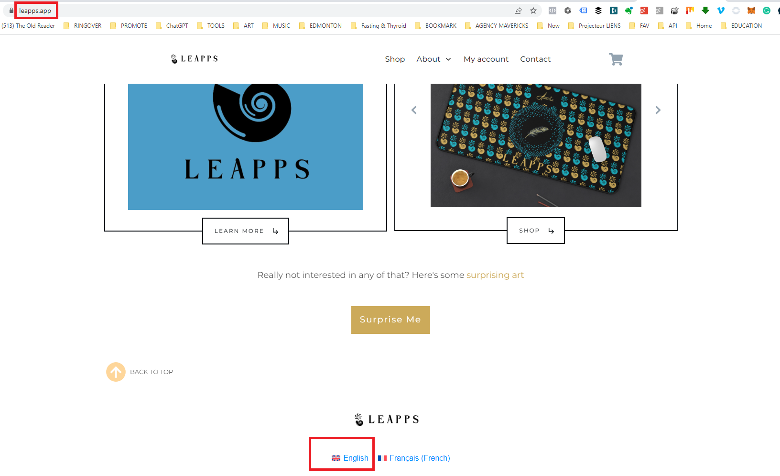The image size is (780, 476).
Task: Open the Grammarly extension icon
Action: point(767,11)
